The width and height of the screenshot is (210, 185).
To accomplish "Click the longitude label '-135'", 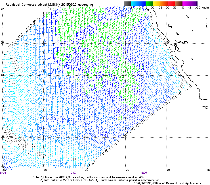I will 3,170.
